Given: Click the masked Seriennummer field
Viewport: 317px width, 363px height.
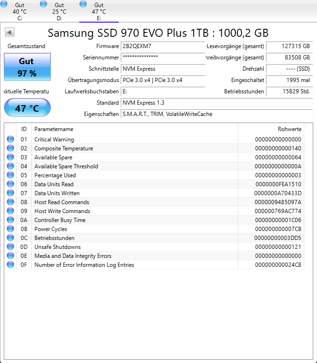Looking at the screenshot, I should tap(163, 58).
